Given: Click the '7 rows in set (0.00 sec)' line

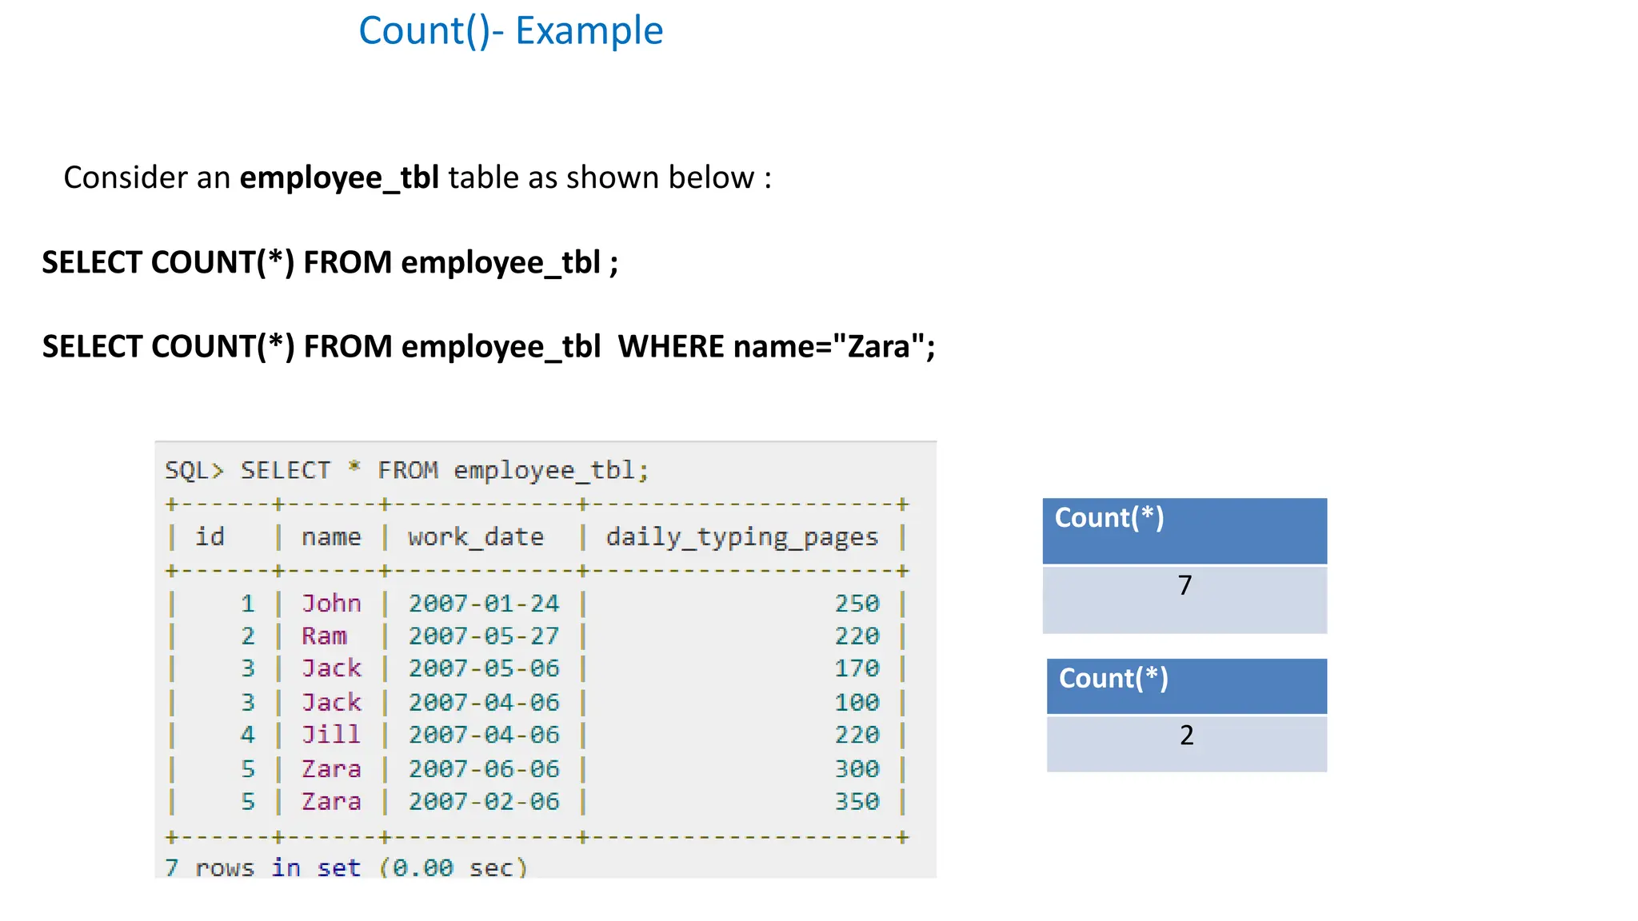Looking at the screenshot, I should pyautogui.click(x=346, y=867).
